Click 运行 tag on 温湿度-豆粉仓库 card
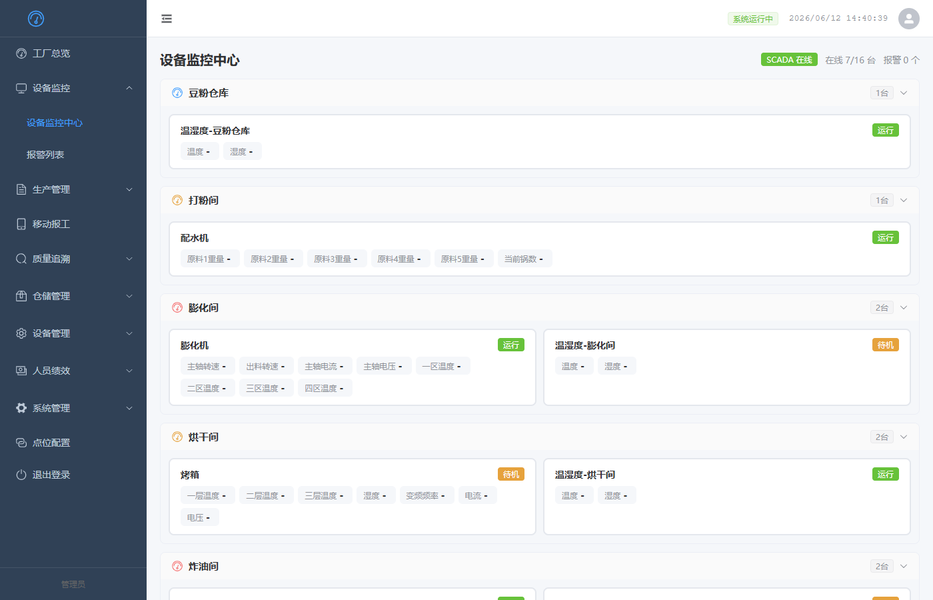Screen dimensions: 933x600 [x=885, y=130]
